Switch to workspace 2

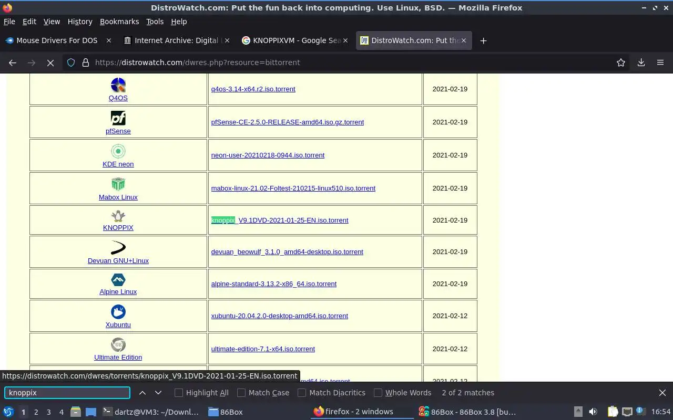click(36, 412)
